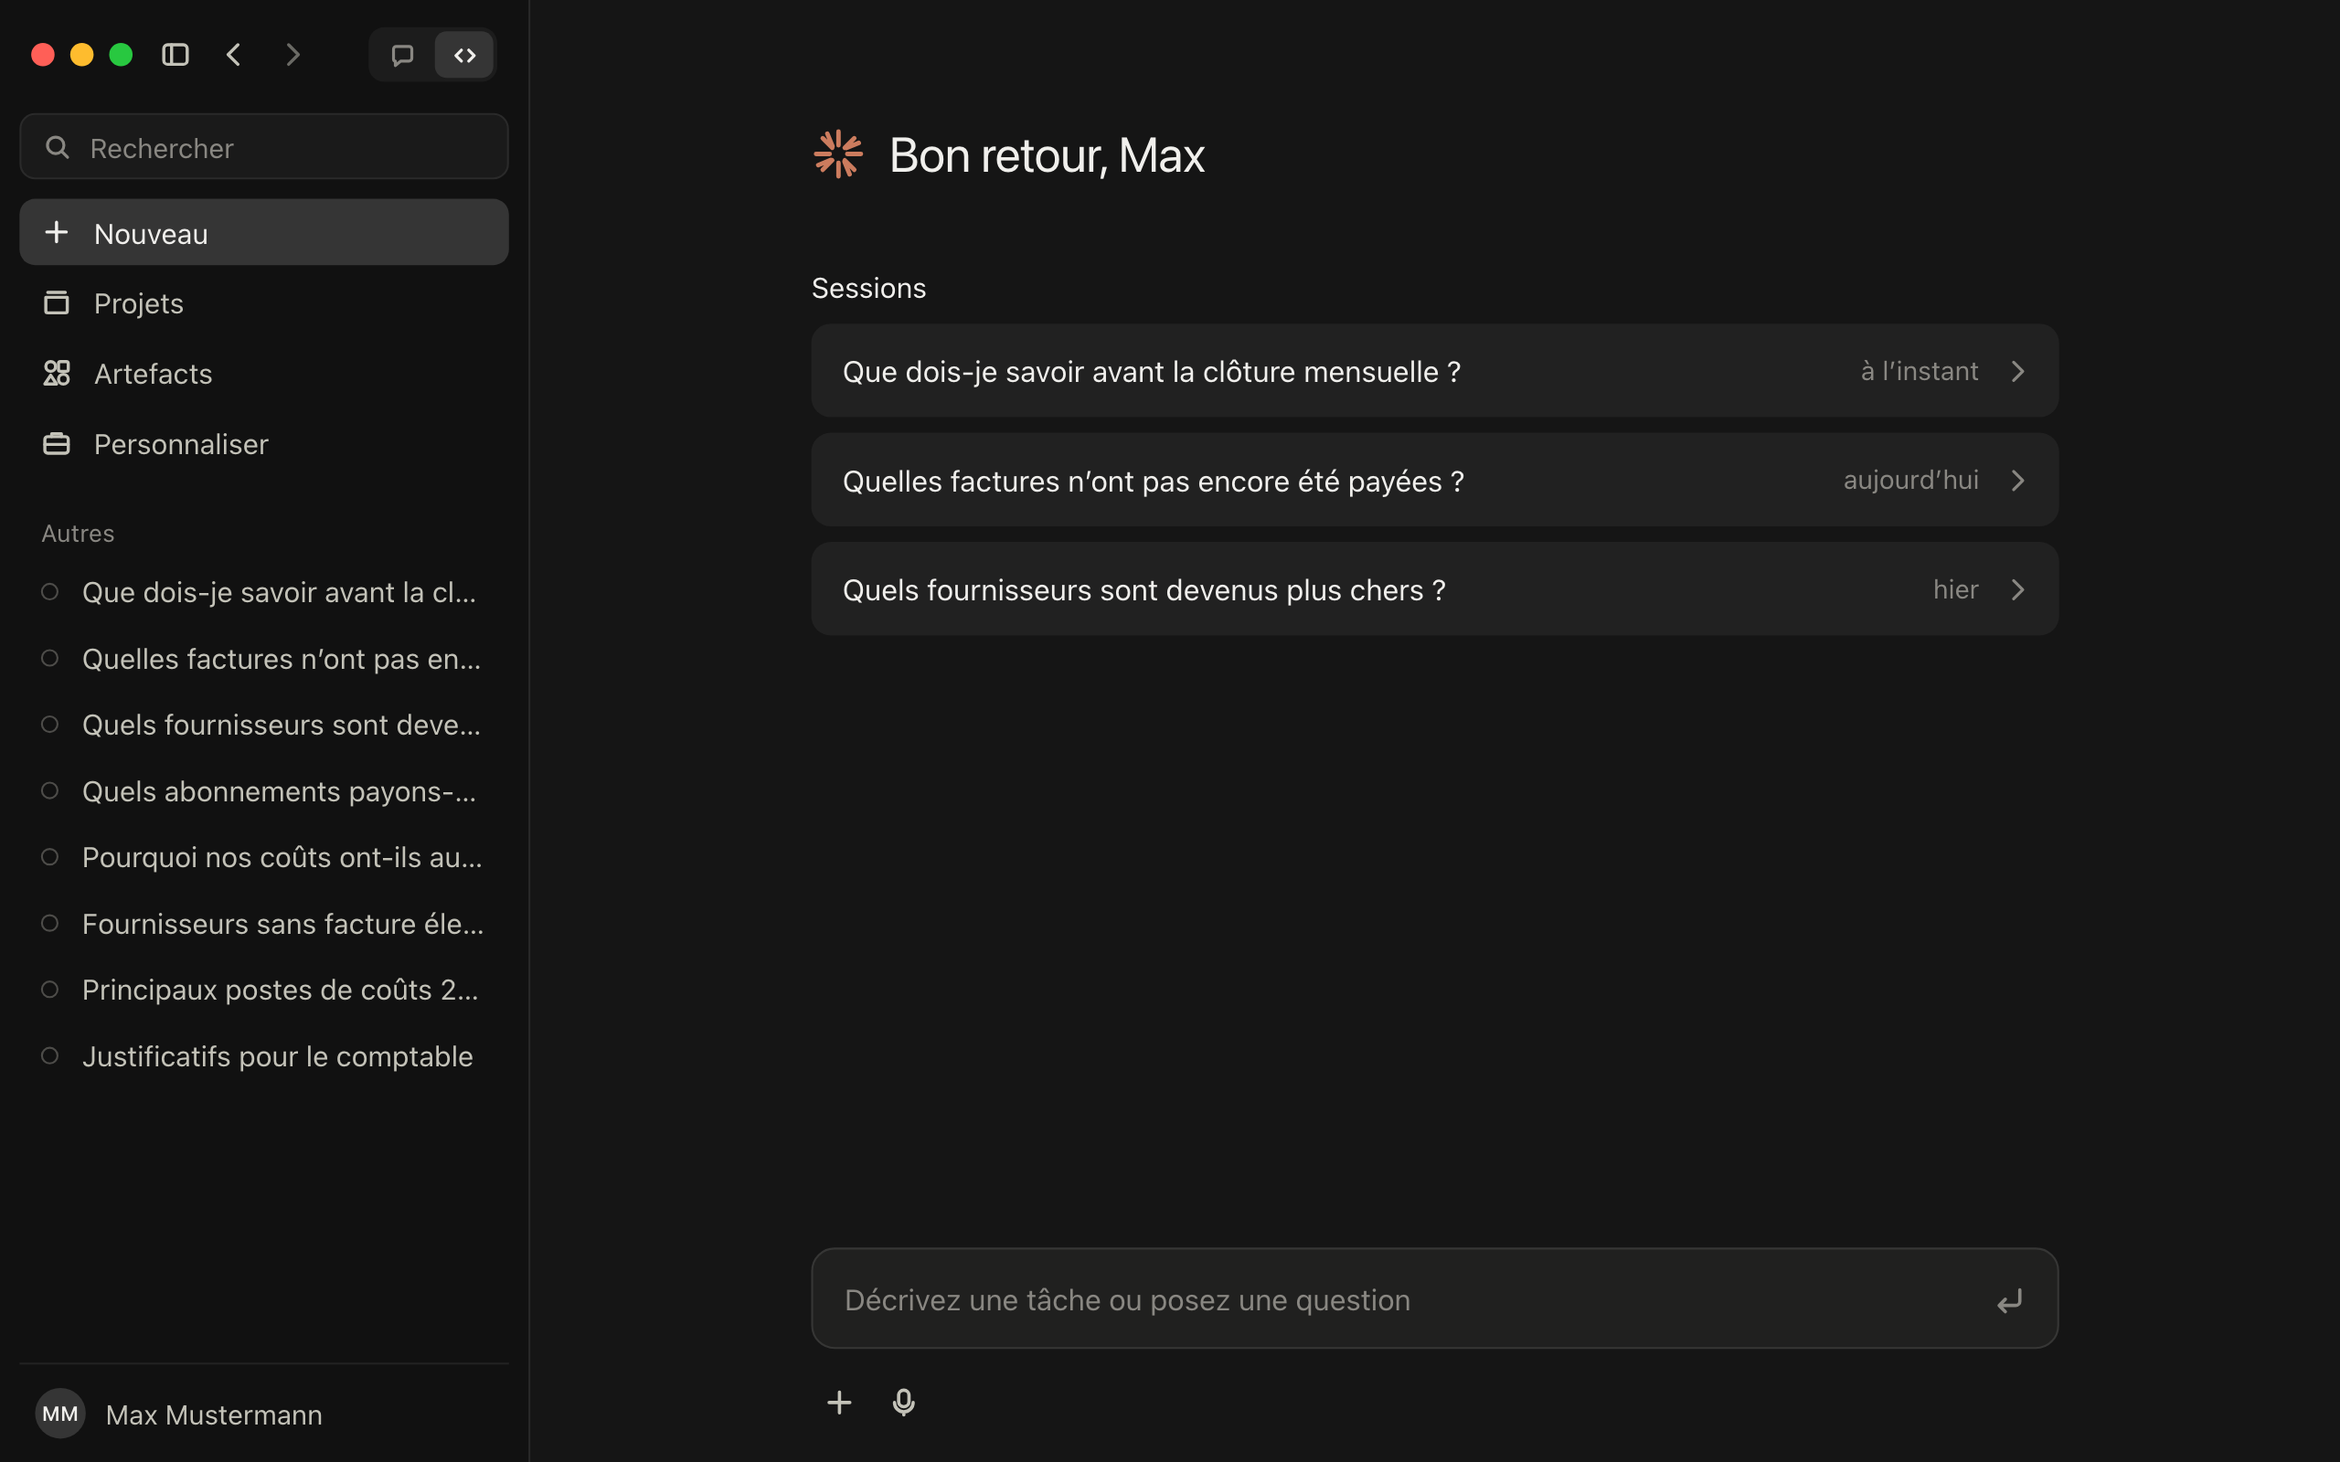Viewport: 2340px width, 1462px height.
Task: Open sidebar item 'Quels abonnements payons-...'
Action: 264,791
